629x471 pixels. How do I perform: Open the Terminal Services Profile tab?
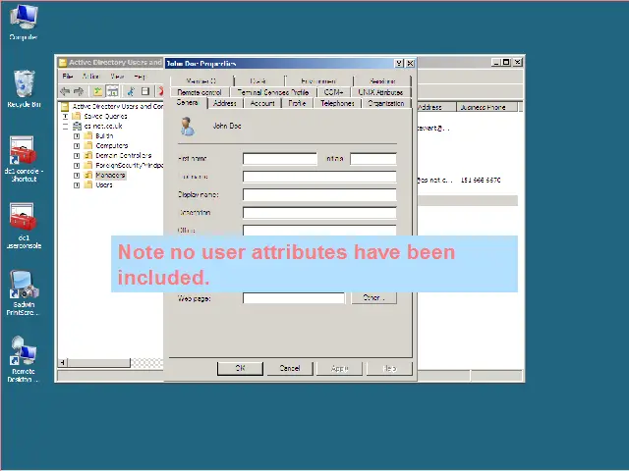tap(273, 92)
